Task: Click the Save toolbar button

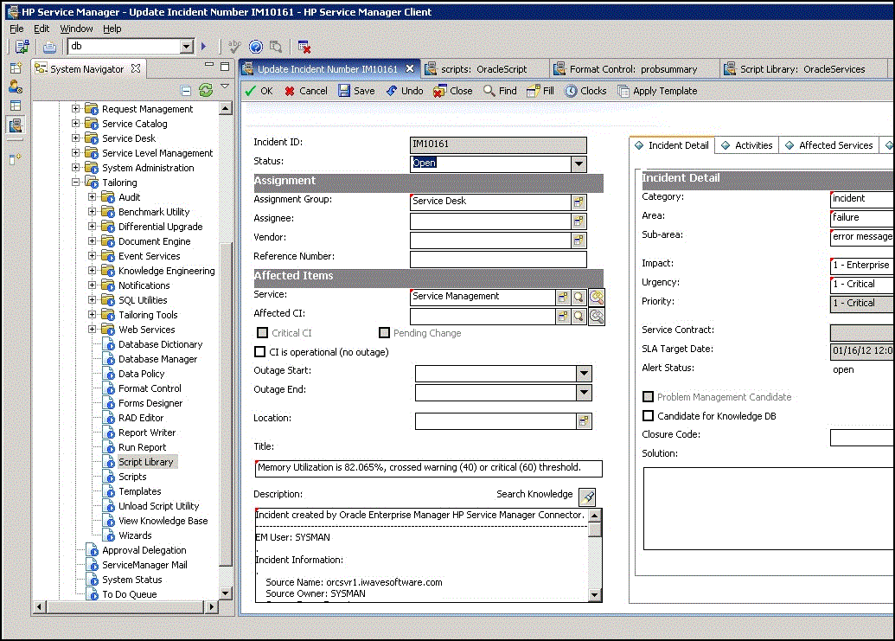Action: [356, 91]
